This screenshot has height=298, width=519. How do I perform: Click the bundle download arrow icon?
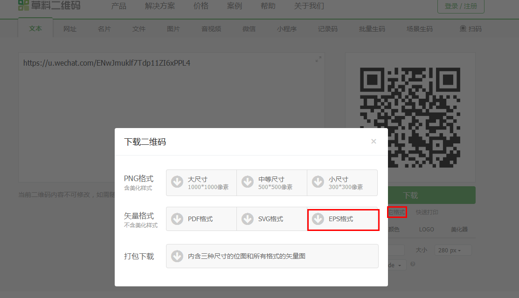click(x=177, y=256)
